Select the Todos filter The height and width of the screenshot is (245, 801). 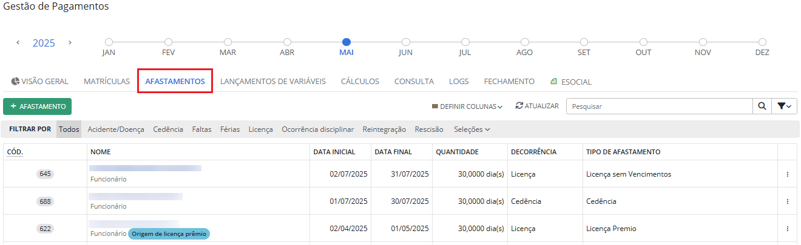(69, 129)
